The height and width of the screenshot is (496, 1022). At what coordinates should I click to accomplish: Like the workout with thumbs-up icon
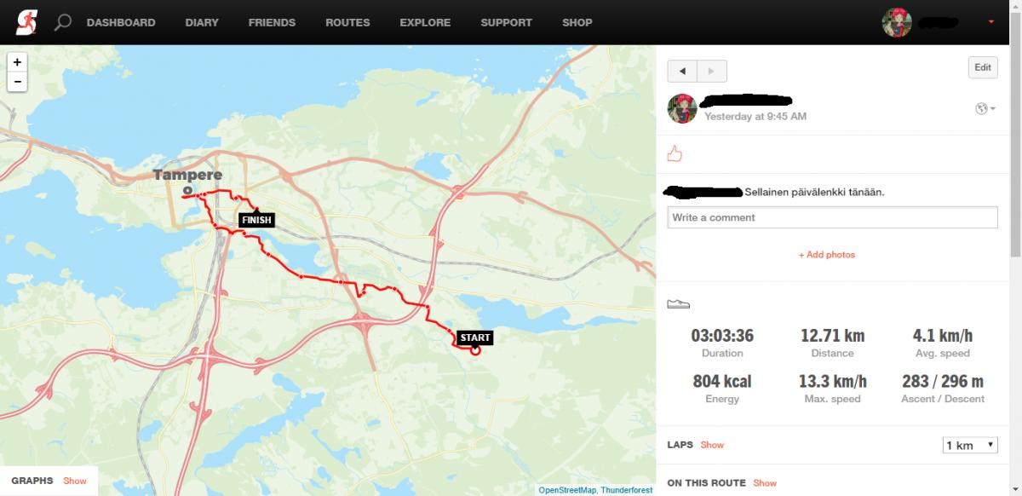coord(675,154)
